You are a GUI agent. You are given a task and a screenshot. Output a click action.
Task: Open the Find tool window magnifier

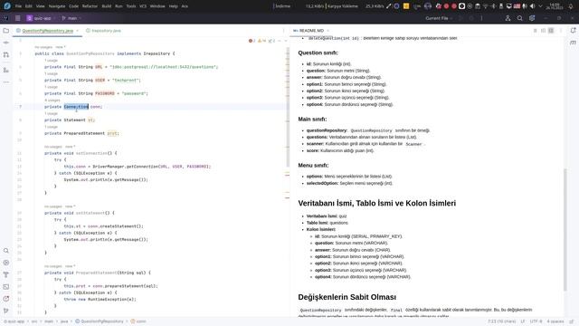6,251
